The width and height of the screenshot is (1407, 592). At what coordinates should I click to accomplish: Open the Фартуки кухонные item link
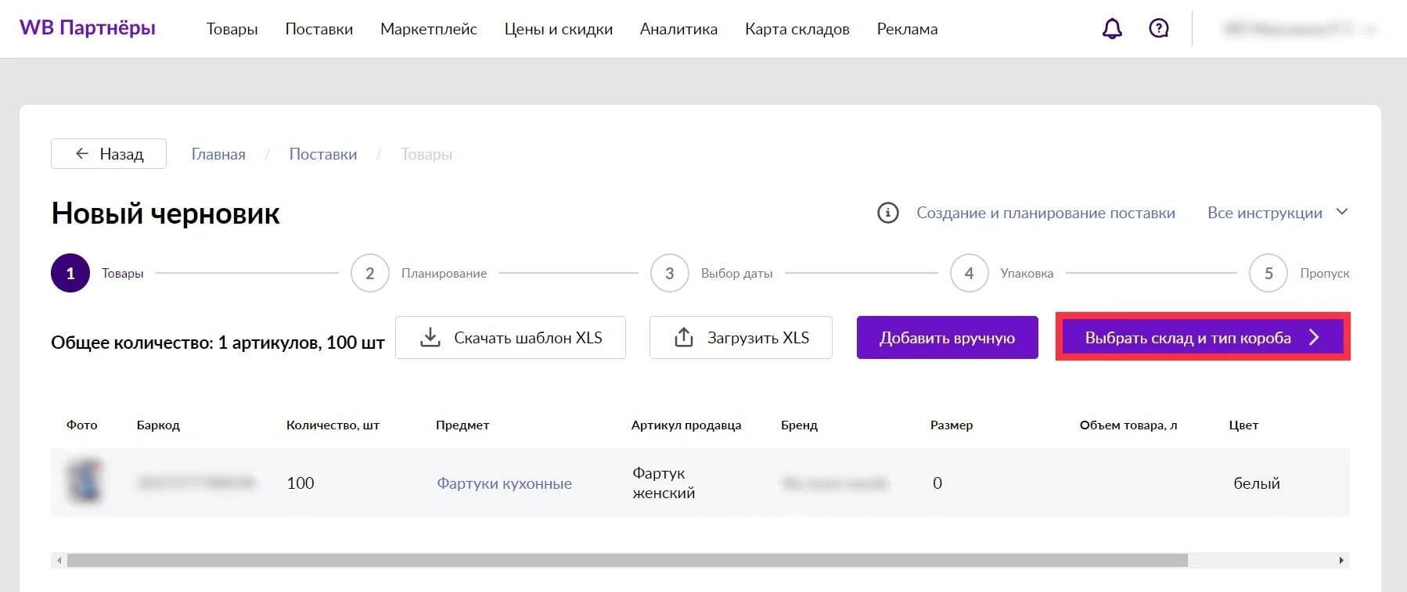(504, 483)
